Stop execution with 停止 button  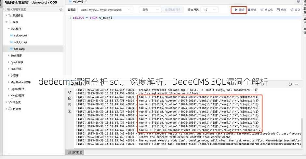(x=252, y=10)
